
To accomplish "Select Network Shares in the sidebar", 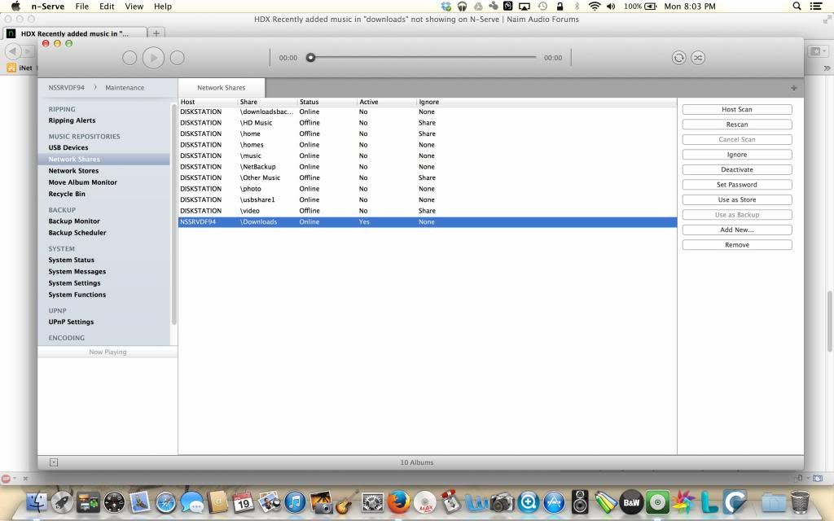I will click(x=103, y=159).
